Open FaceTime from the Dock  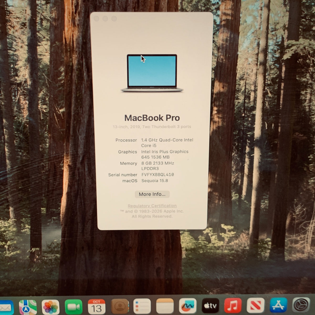click(x=73, y=307)
